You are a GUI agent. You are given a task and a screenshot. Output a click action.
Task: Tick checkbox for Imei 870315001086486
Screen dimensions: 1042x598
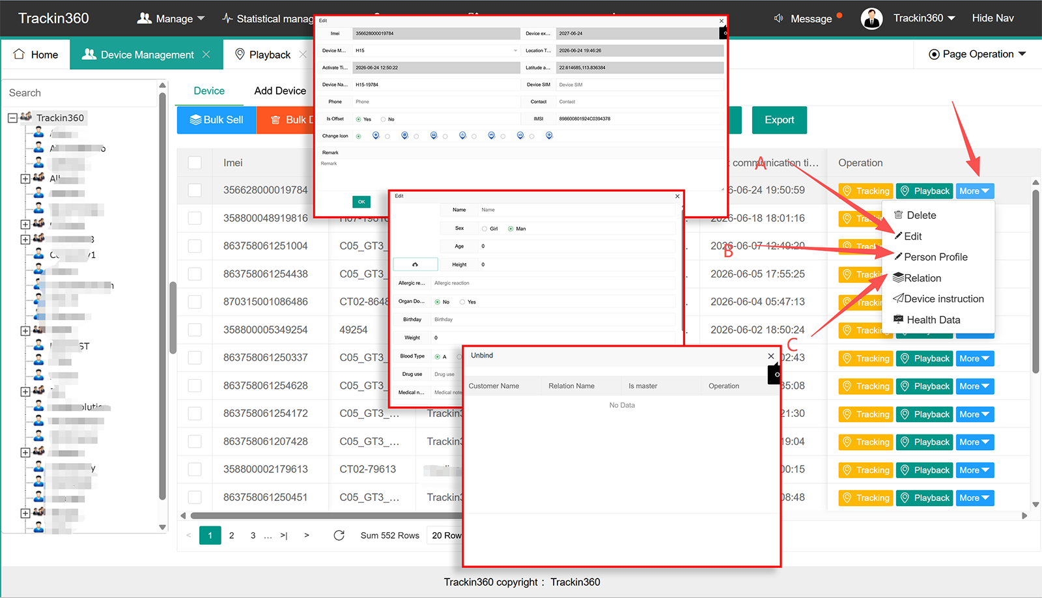(x=195, y=302)
